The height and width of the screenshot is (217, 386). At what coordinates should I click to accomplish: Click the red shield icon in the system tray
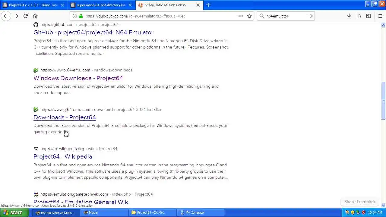(364, 212)
